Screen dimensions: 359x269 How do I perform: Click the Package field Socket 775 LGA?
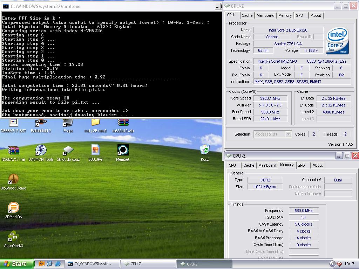click(288, 44)
